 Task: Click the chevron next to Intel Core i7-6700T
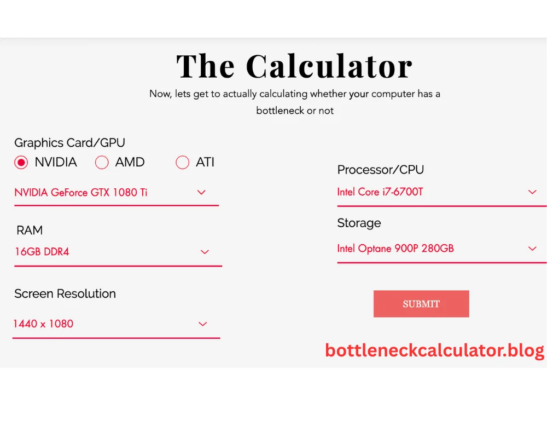(x=532, y=192)
